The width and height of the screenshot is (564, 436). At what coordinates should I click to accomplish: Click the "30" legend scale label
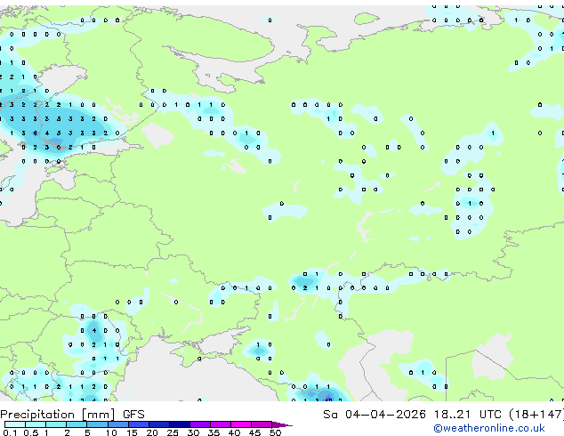tap(193, 432)
